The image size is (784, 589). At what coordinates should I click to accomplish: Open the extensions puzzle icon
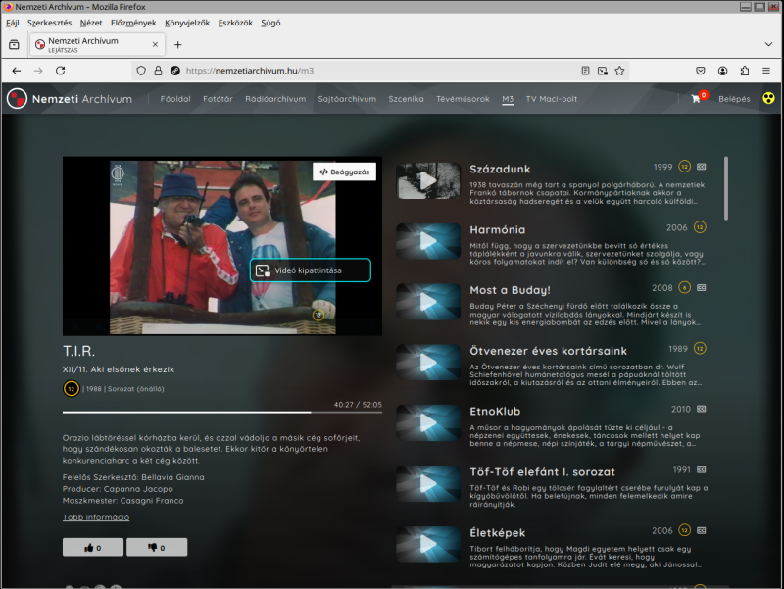tap(745, 71)
